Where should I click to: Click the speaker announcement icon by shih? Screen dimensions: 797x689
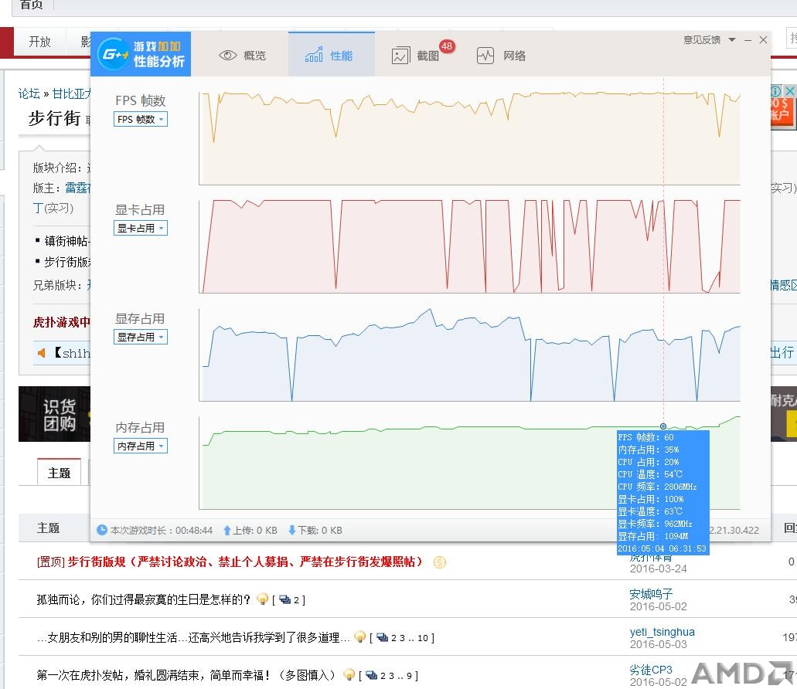[42, 352]
